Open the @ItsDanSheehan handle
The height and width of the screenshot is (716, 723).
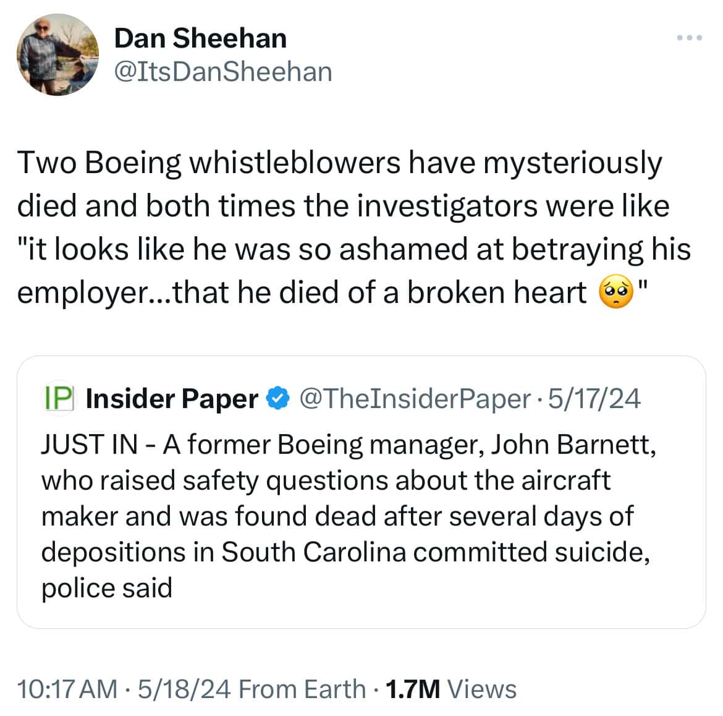click(x=223, y=72)
